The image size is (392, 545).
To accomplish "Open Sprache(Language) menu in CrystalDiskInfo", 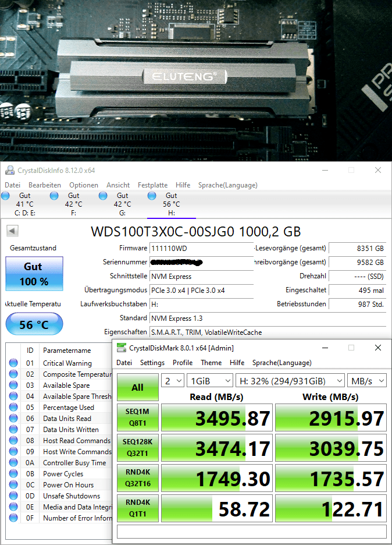I will pyautogui.click(x=228, y=185).
